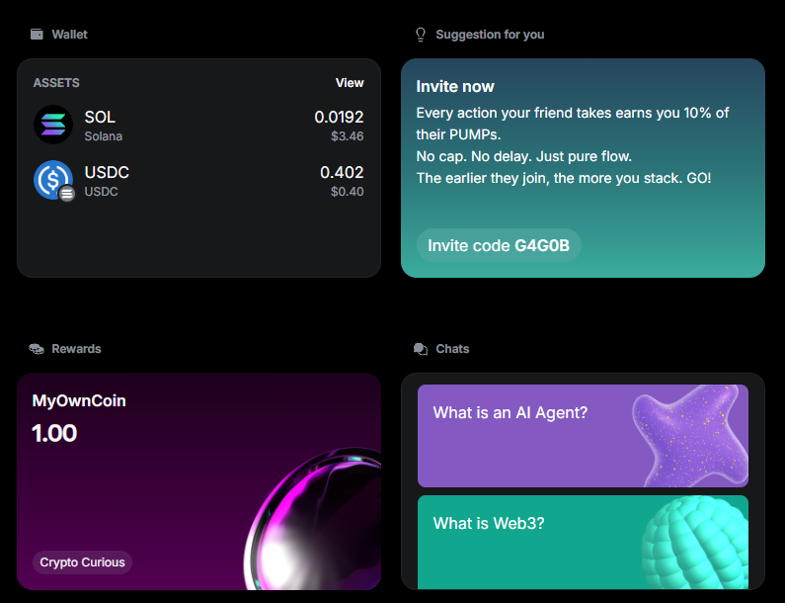The height and width of the screenshot is (603, 785).
Task: Click the glossy pink orb graphic
Action: coord(313,519)
